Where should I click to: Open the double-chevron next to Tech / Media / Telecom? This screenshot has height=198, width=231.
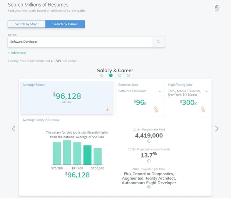[x=206, y=91]
